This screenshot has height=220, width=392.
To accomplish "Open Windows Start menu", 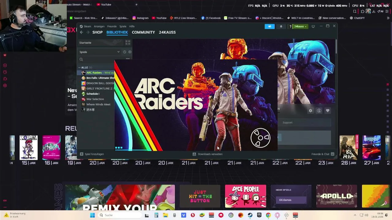I will (x=92, y=215).
